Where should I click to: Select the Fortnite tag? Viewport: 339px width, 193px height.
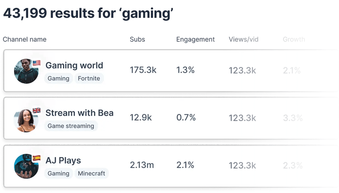89,79
